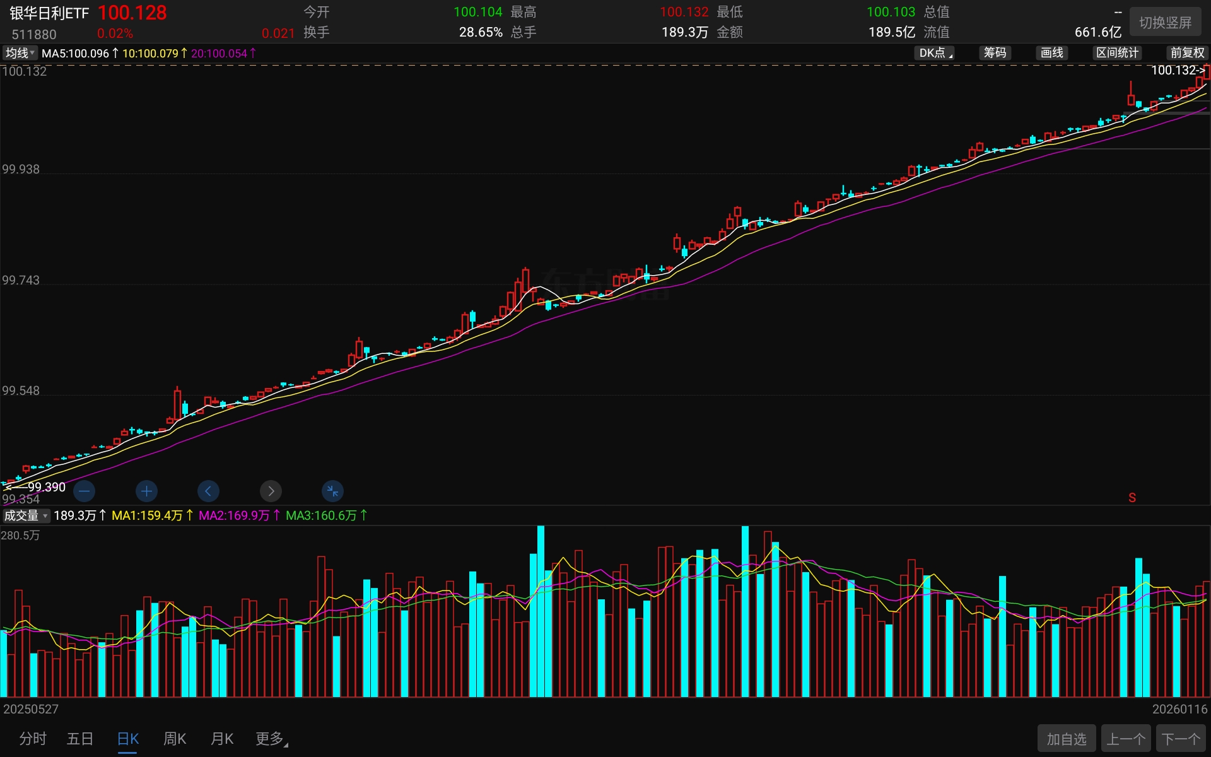
Task: Click the red S marker on chart
Action: pyautogui.click(x=1132, y=498)
